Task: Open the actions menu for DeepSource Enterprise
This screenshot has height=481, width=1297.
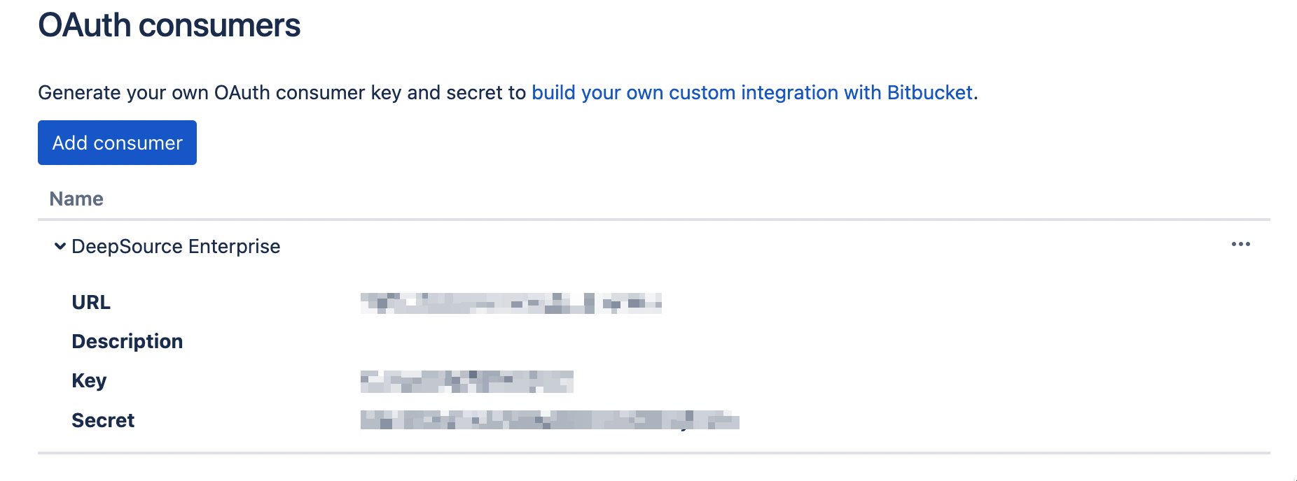Action: click(x=1240, y=244)
